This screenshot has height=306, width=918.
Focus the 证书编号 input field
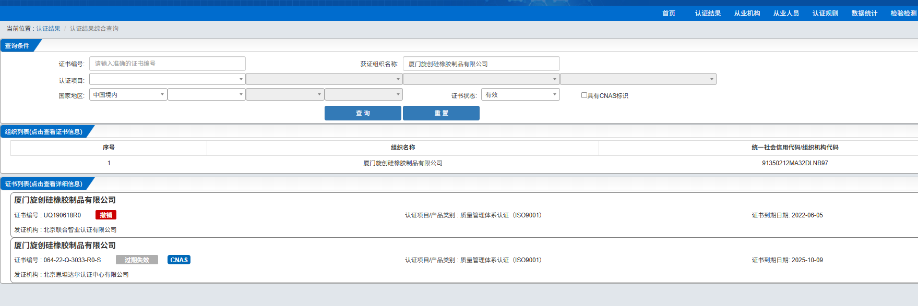167,64
